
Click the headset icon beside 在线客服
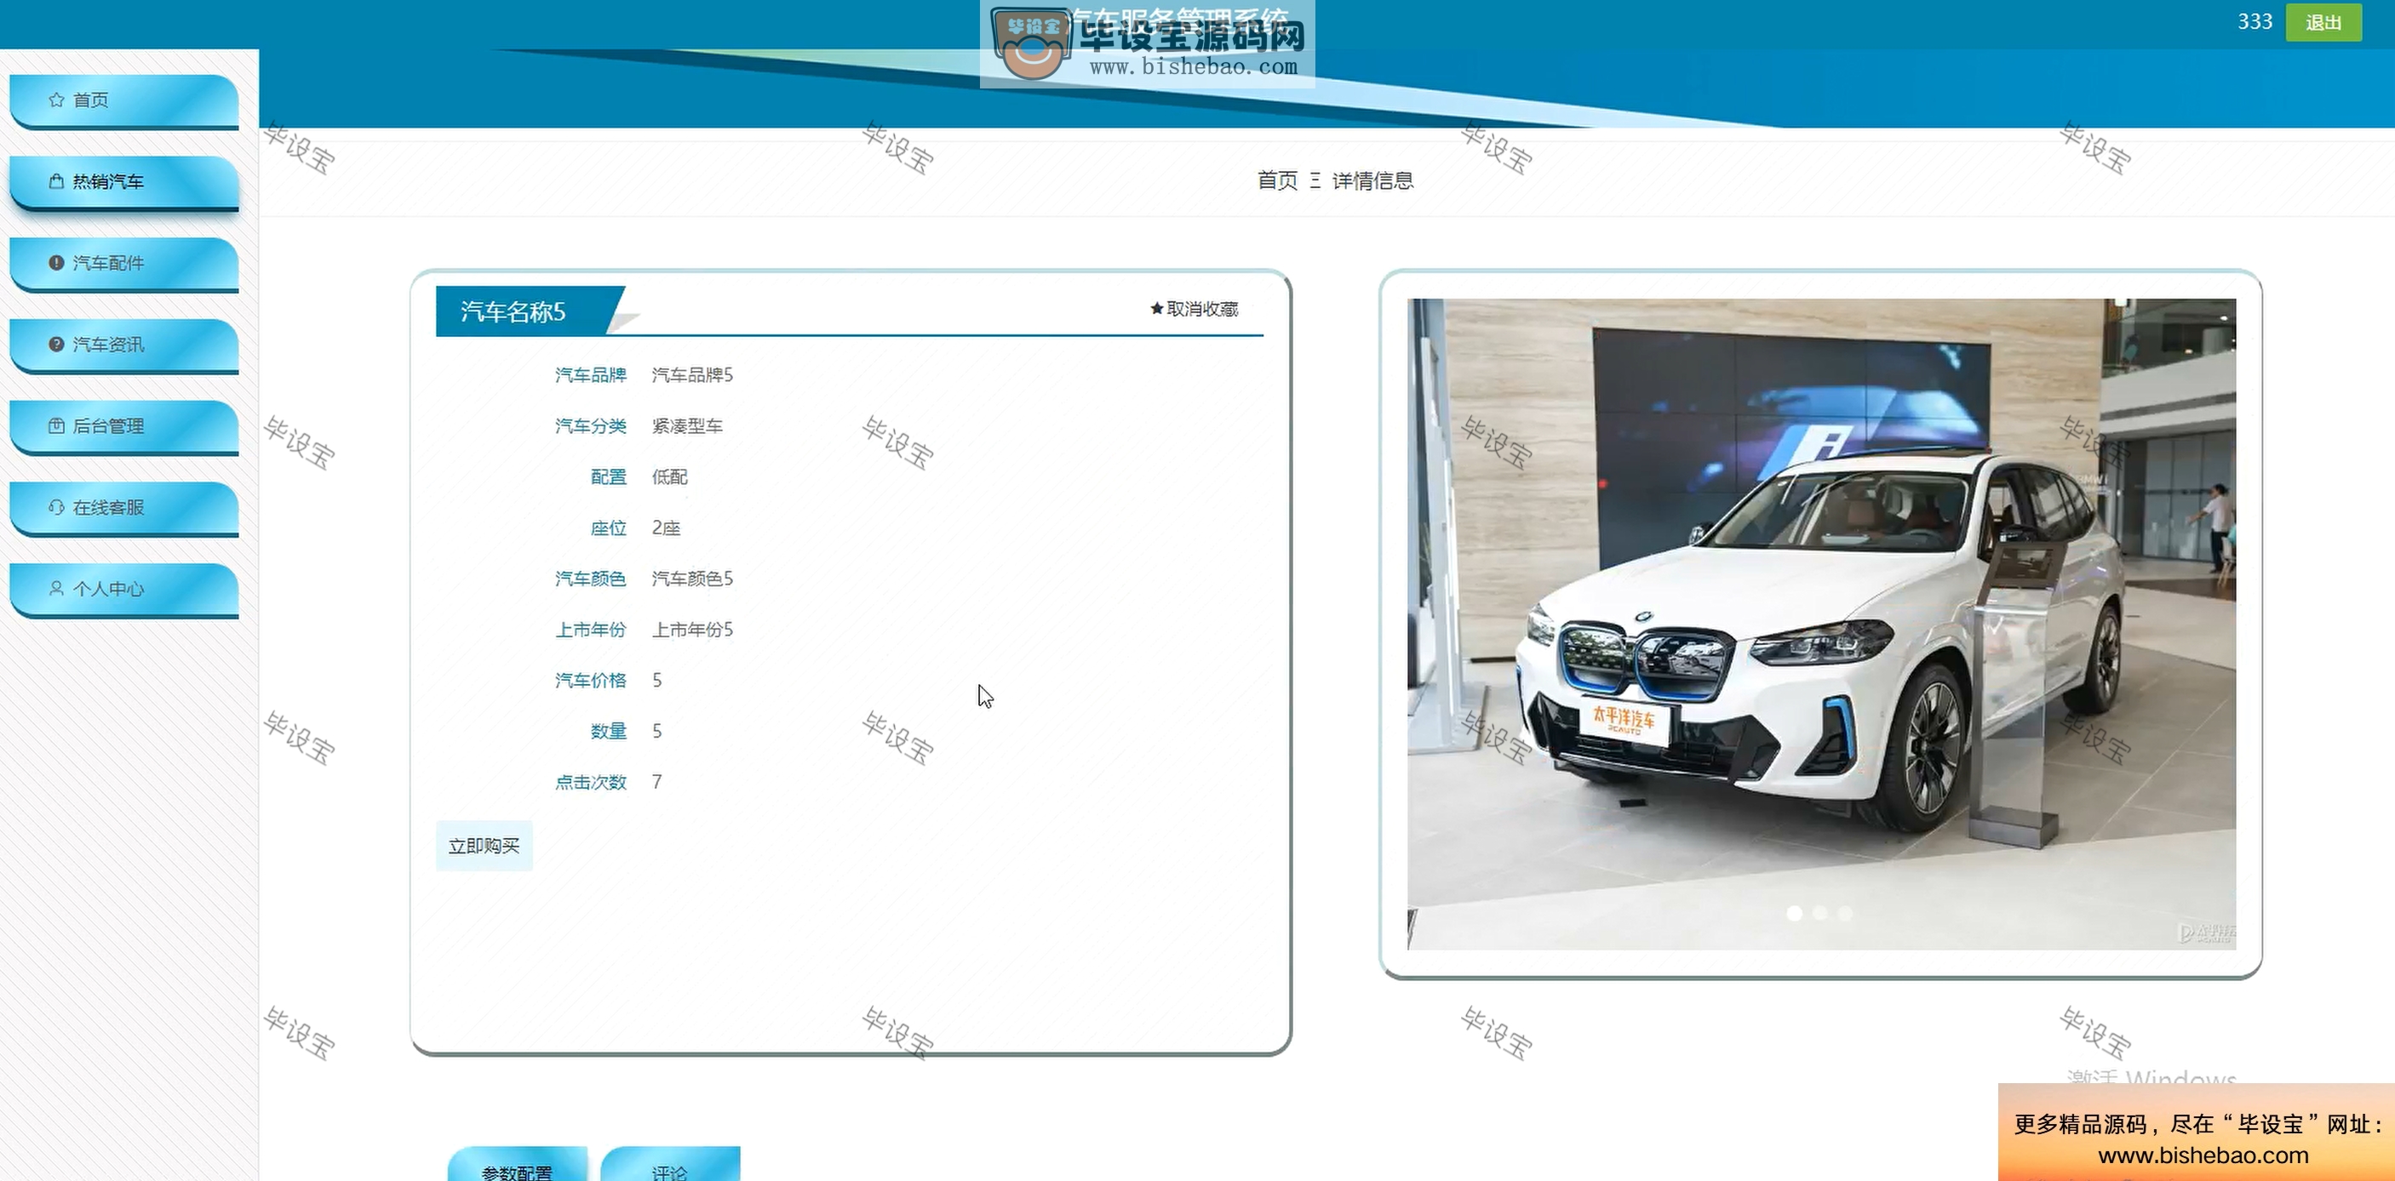(x=57, y=507)
